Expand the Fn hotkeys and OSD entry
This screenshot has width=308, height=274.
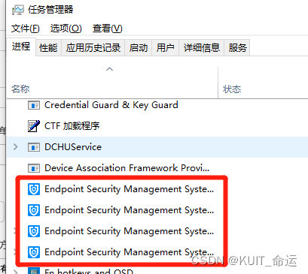(x=16, y=271)
